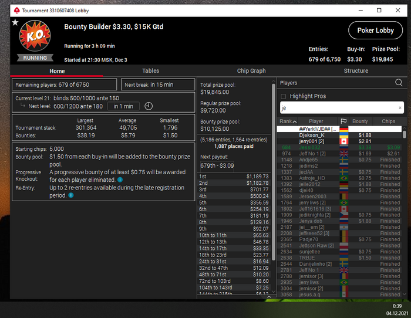The height and width of the screenshot is (318, 411).
Task: Select player Andje65 row
Action: tap(339, 160)
